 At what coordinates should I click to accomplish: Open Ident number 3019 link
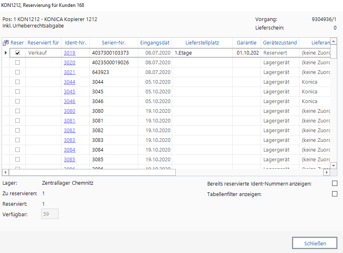coord(69,53)
